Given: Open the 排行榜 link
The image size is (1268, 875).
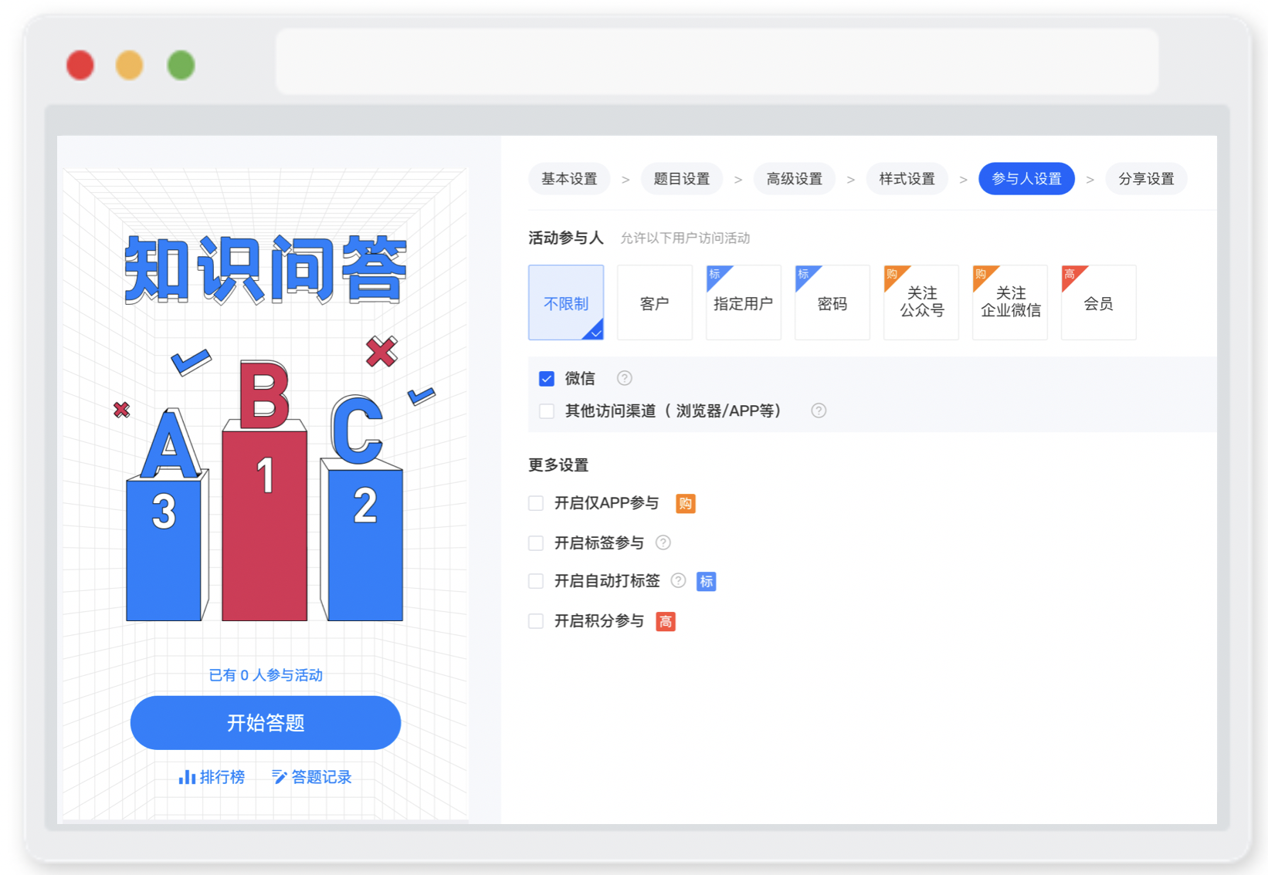Looking at the screenshot, I should 212,777.
